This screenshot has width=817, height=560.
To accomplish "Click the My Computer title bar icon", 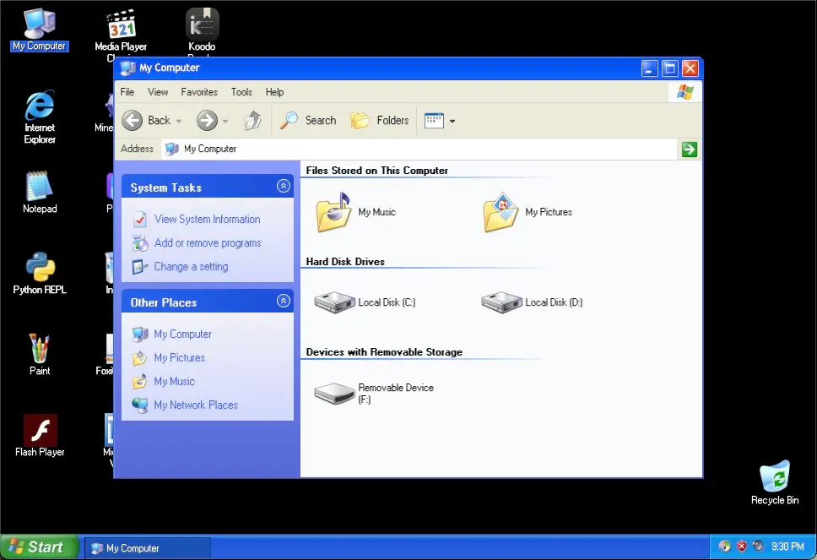I will 127,68.
